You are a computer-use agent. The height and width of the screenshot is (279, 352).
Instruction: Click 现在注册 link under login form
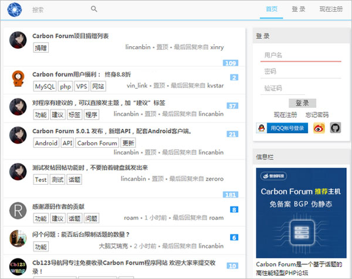point(285,115)
